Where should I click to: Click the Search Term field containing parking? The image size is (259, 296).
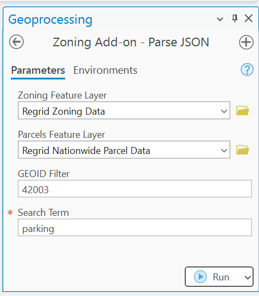coord(135,228)
